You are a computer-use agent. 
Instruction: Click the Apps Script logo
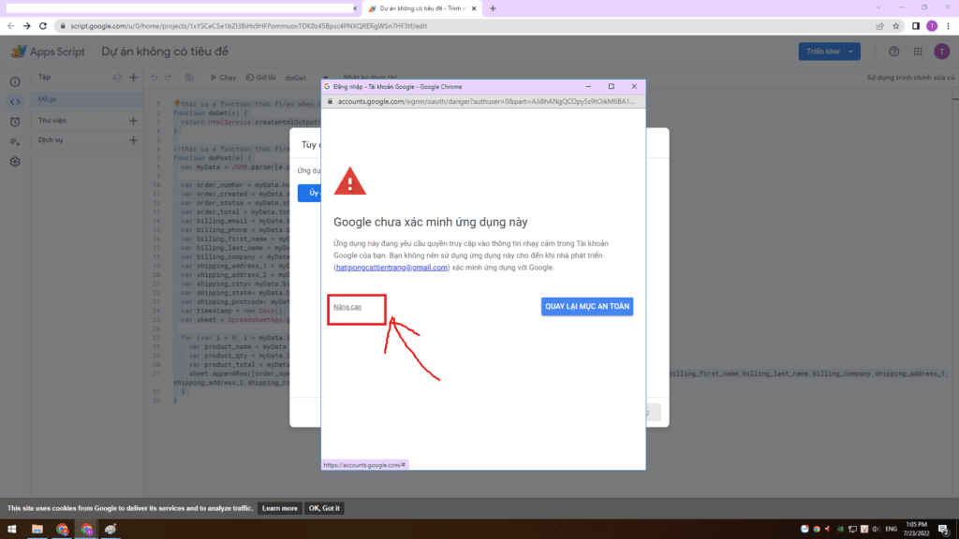[x=49, y=51]
